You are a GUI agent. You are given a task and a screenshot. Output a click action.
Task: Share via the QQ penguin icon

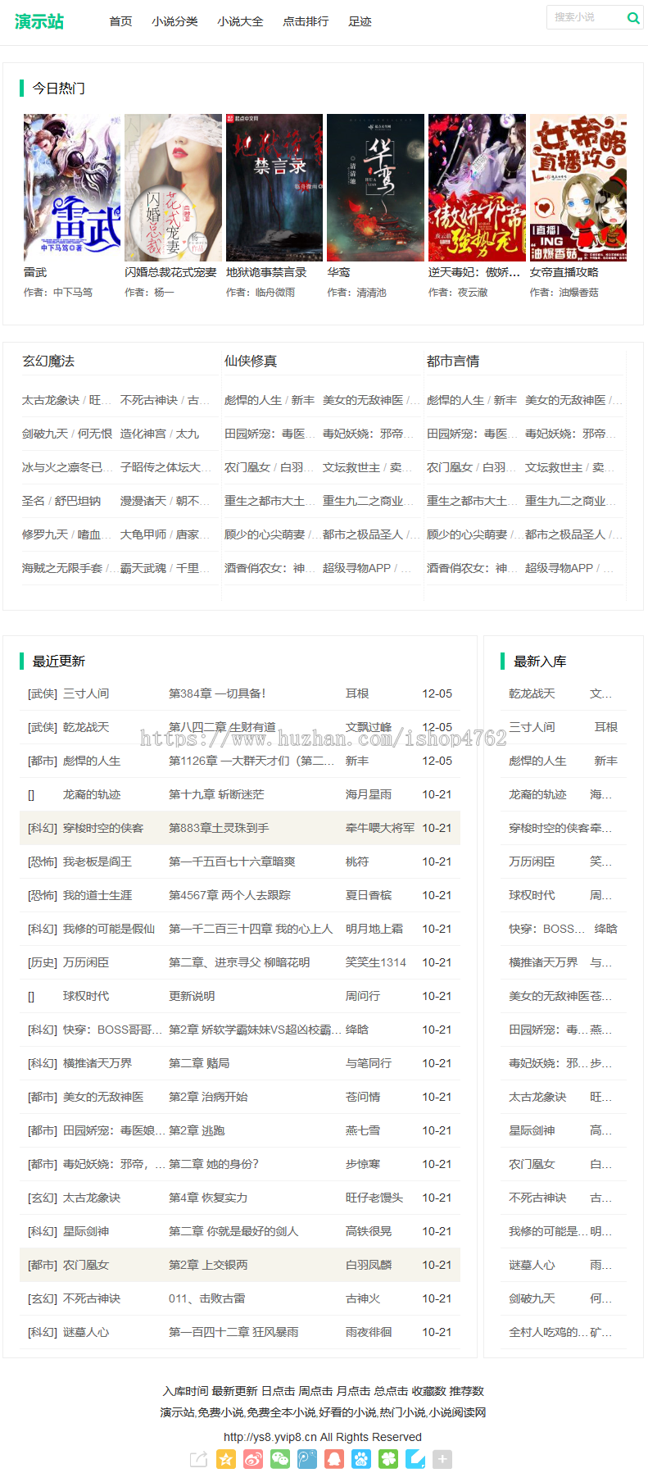[x=334, y=1459]
